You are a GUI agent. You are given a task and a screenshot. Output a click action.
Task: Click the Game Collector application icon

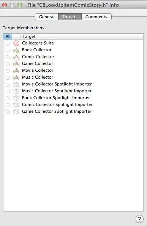16,64
